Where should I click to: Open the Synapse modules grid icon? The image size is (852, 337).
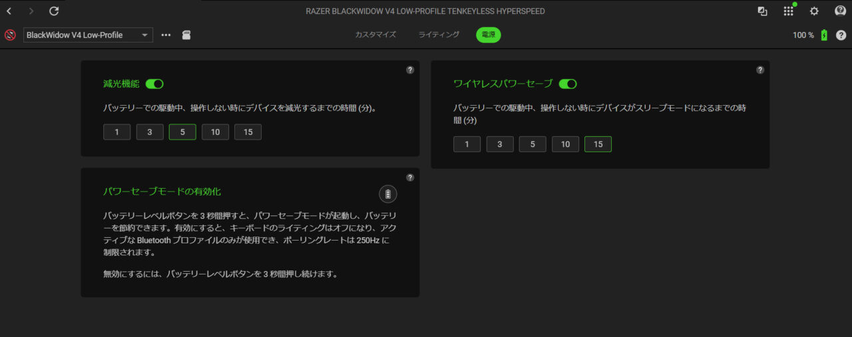click(x=788, y=11)
